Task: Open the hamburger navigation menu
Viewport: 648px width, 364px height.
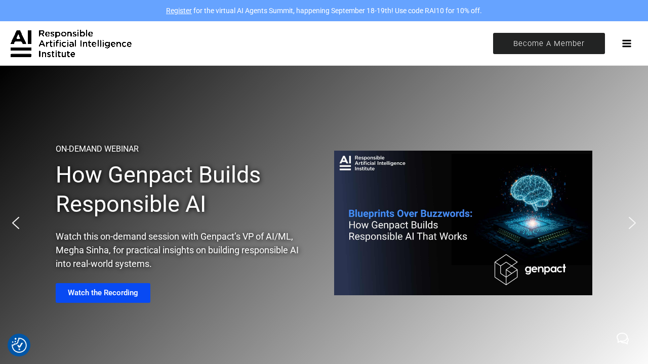Action: point(627,43)
